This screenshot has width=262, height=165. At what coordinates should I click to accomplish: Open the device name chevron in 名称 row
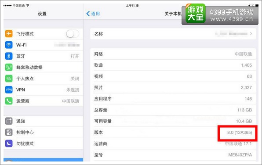pos(251,34)
